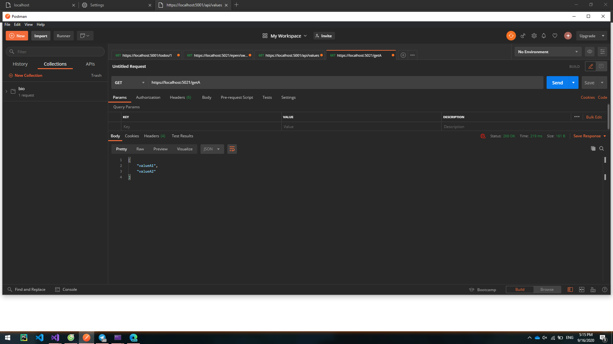Viewport: 613px width, 344px height.
Task: Open the two-pane view icon in status bar
Action: (x=582, y=290)
